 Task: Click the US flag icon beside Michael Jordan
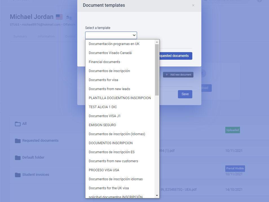[59, 17]
